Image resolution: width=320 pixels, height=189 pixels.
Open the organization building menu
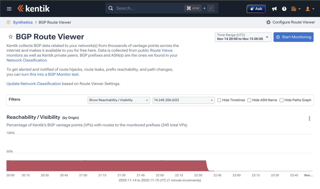click(x=296, y=9)
